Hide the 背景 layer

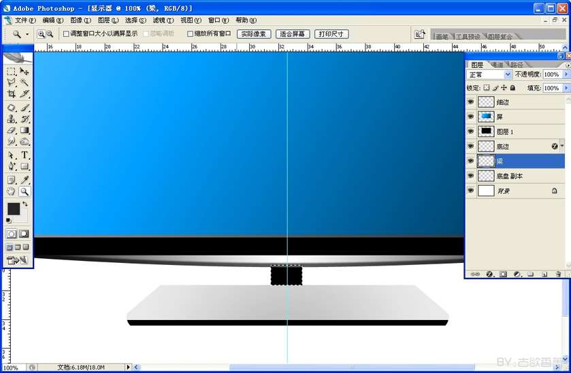(x=470, y=190)
